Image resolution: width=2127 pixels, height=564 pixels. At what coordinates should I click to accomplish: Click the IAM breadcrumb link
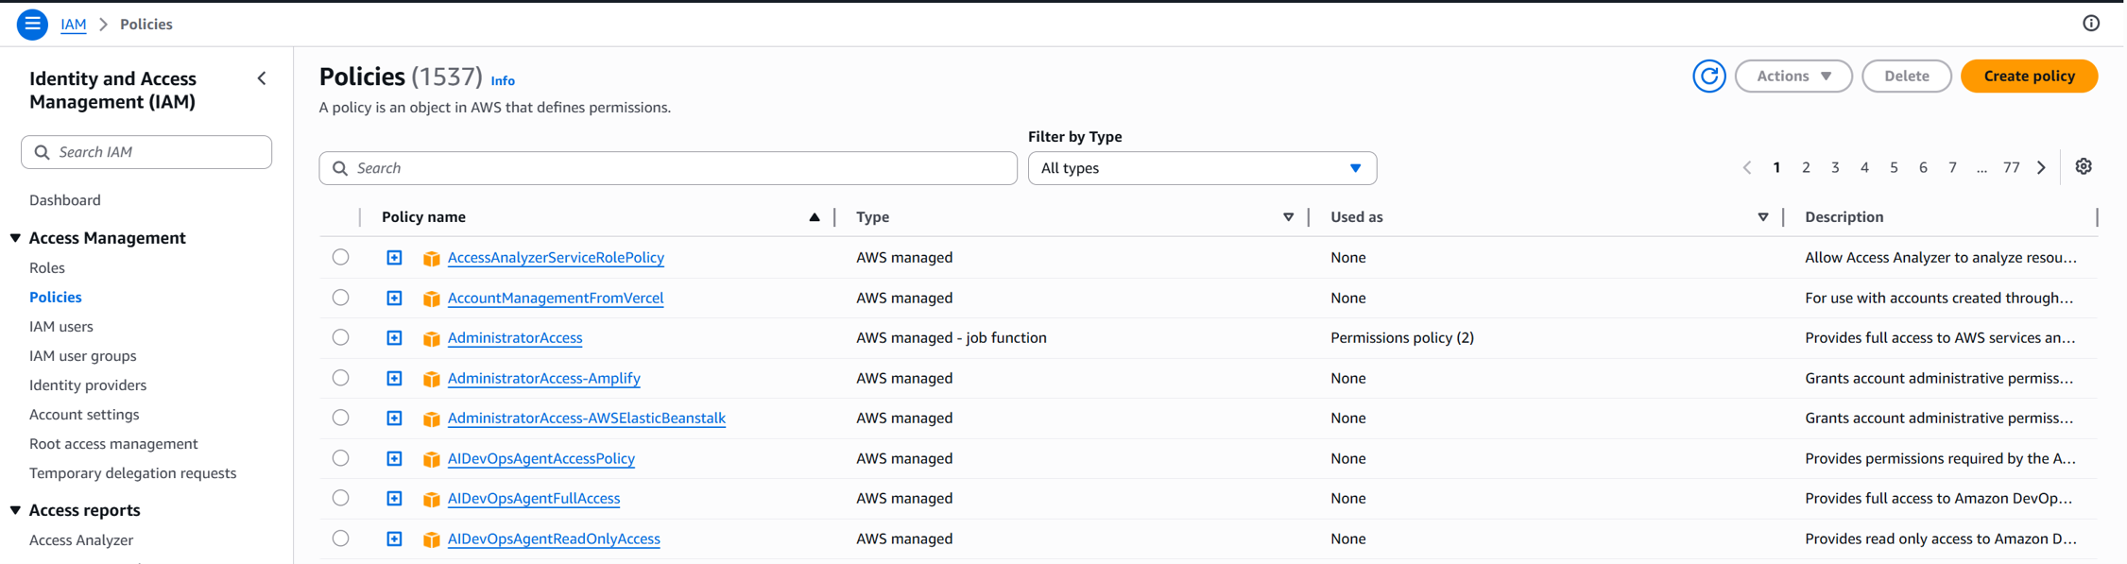pyautogui.click(x=74, y=25)
